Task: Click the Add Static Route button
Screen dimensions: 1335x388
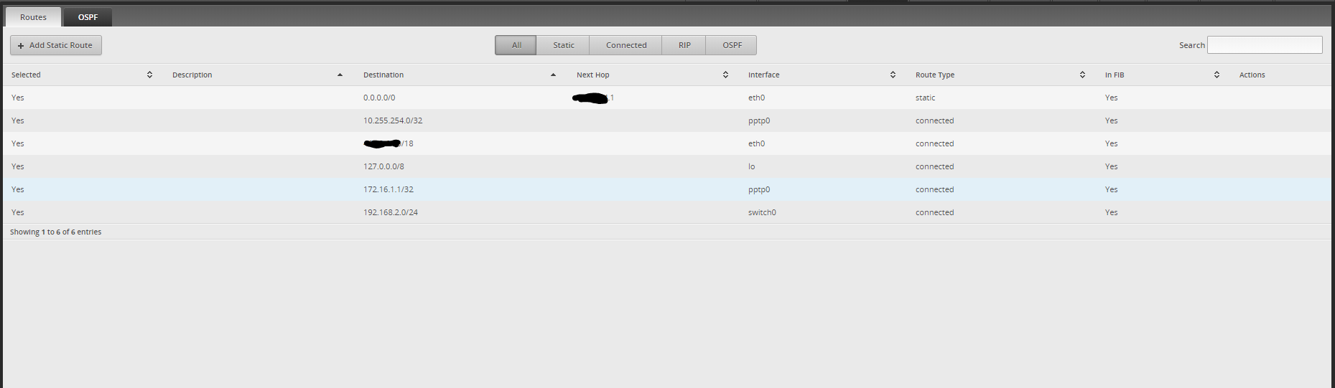Action: pos(56,45)
